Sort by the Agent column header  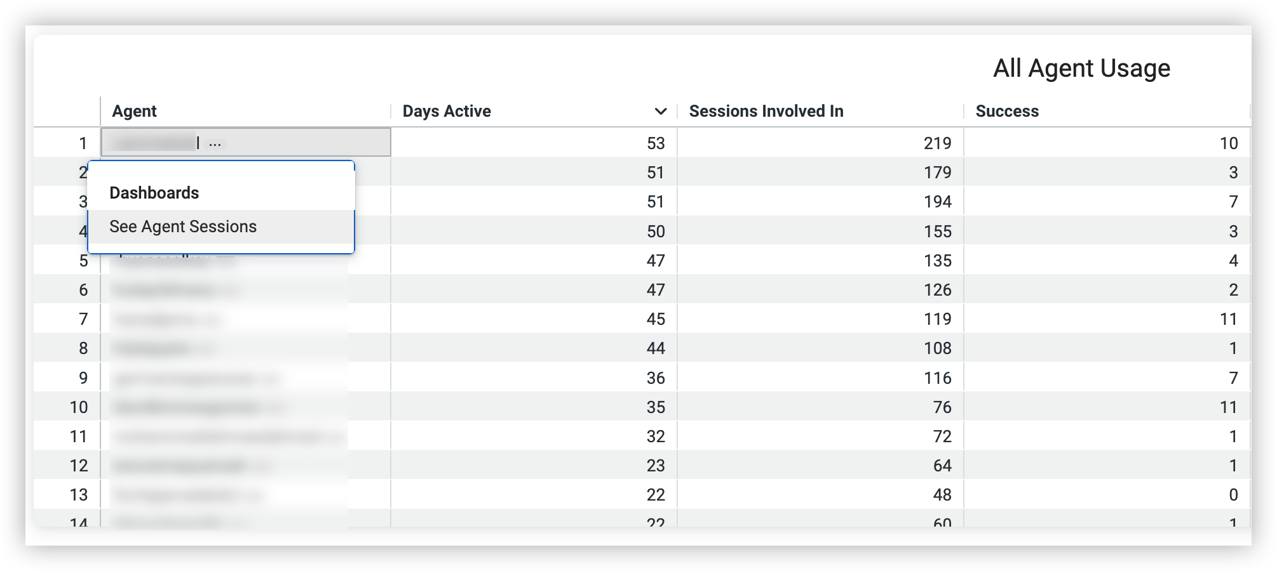pos(135,111)
